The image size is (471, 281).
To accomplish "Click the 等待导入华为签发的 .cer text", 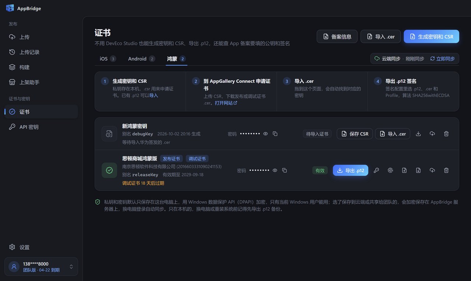I will point(146,142).
